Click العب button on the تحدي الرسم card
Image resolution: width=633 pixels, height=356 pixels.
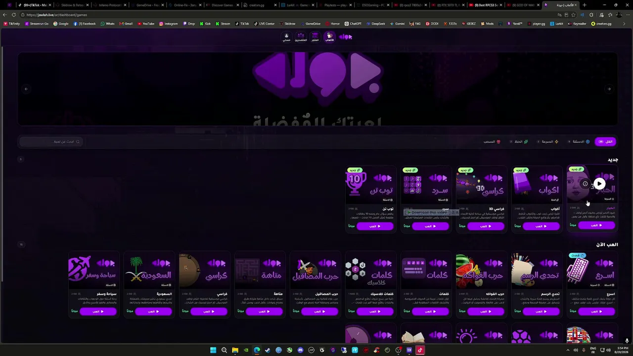tap(541, 311)
